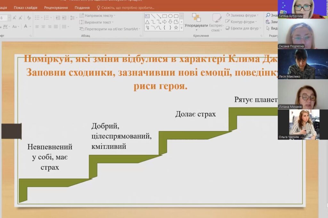The width and height of the screenshot is (328, 218).
Task: Open 'Вирівняти текст' align text menu
Action: click(x=96, y=22)
